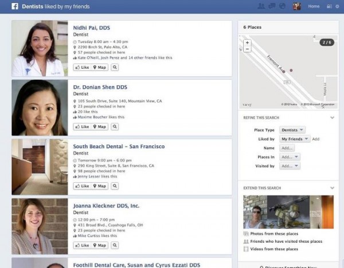Open Joanna Kleckner profile photo
This screenshot has width=344, height=268.
click(40, 226)
